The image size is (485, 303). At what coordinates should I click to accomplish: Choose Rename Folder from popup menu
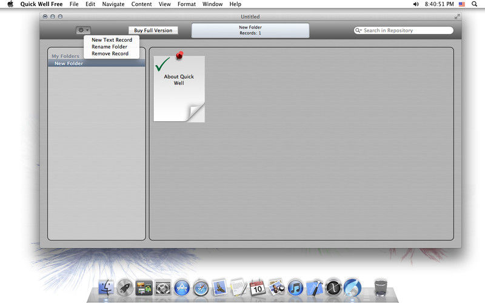pyautogui.click(x=109, y=47)
